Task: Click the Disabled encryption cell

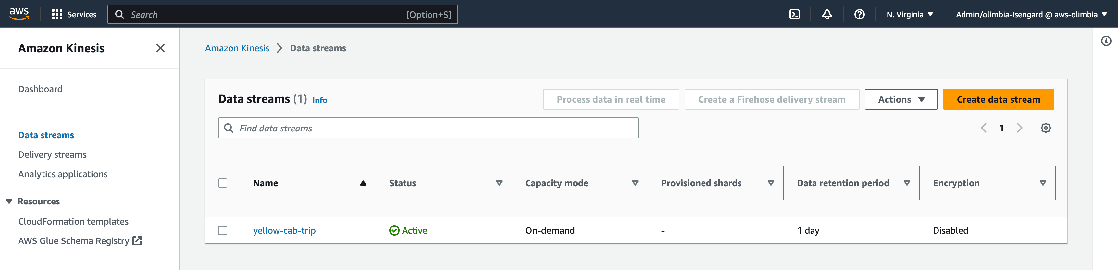Action: pyautogui.click(x=950, y=230)
